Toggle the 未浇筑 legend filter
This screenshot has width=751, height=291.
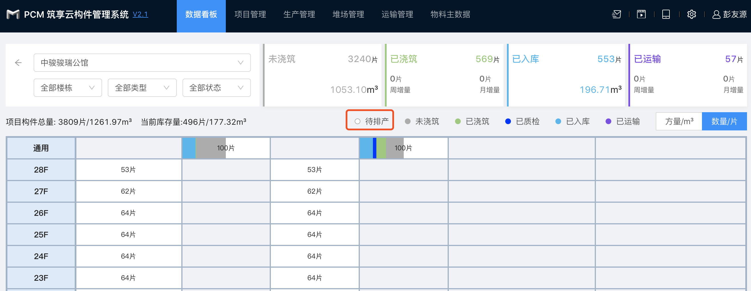(422, 121)
